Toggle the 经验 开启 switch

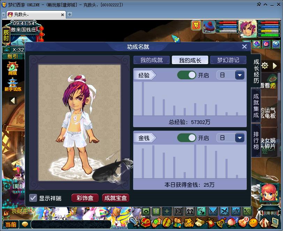(186, 75)
